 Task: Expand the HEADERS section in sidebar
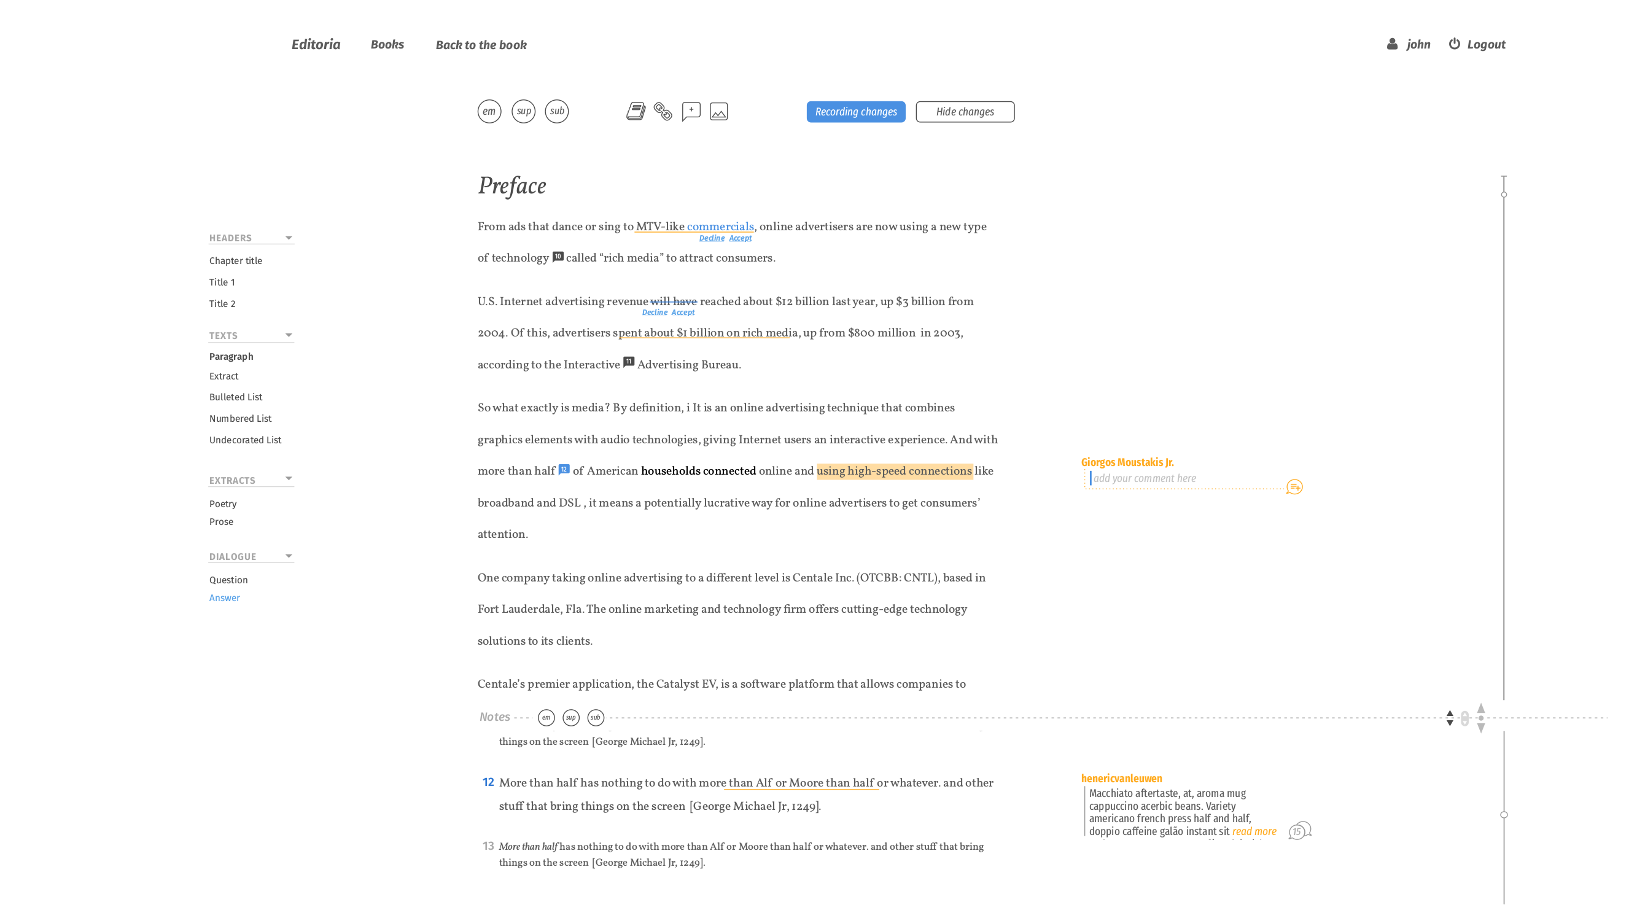click(x=288, y=236)
